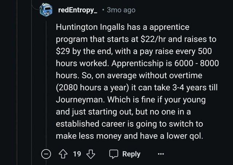This screenshot has width=233, height=165.
Task: Click the "3mo ago" timestamp
Action: pyautogui.click(x=121, y=10)
